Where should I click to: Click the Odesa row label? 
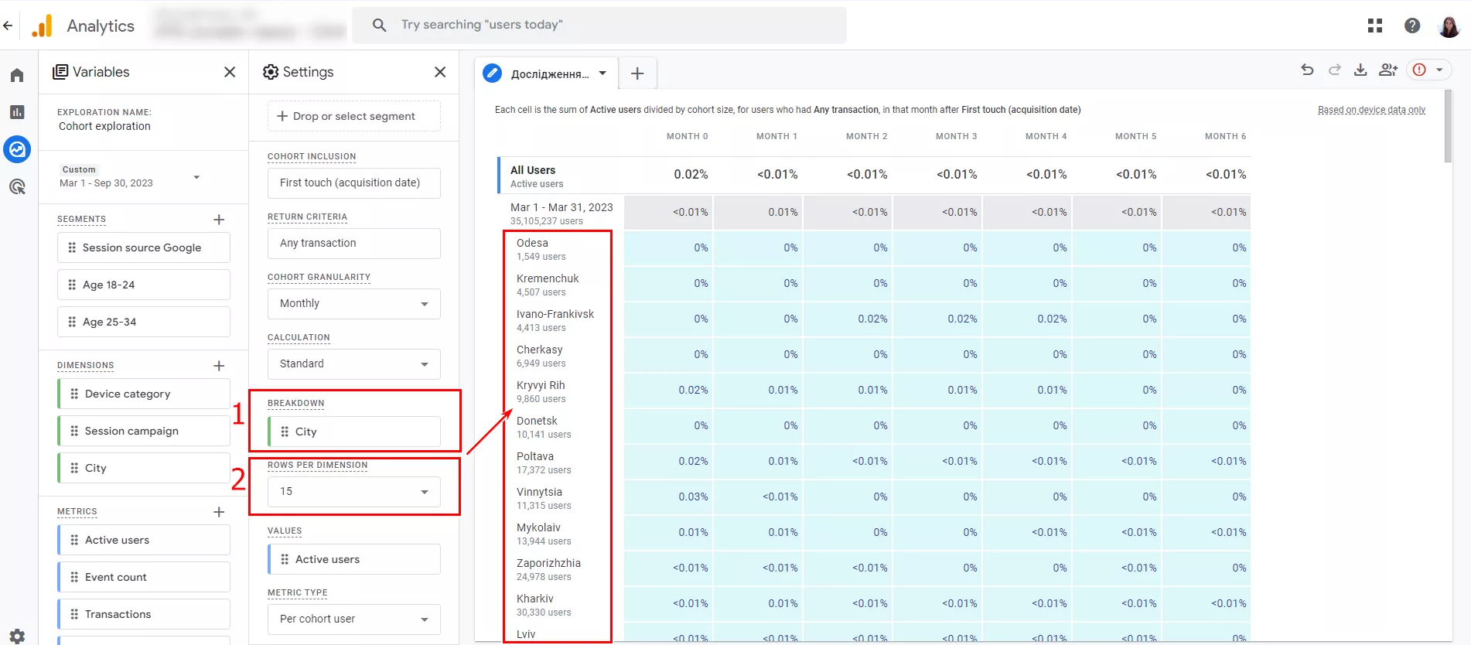coord(532,243)
